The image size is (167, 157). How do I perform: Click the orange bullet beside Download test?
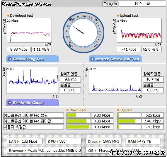[x=8, y=16]
